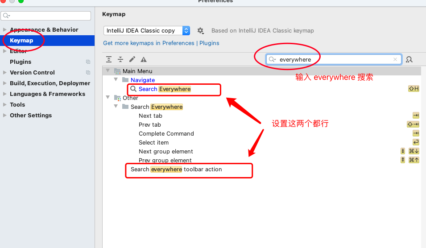Click the Enter badge for Select item

click(416, 142)
